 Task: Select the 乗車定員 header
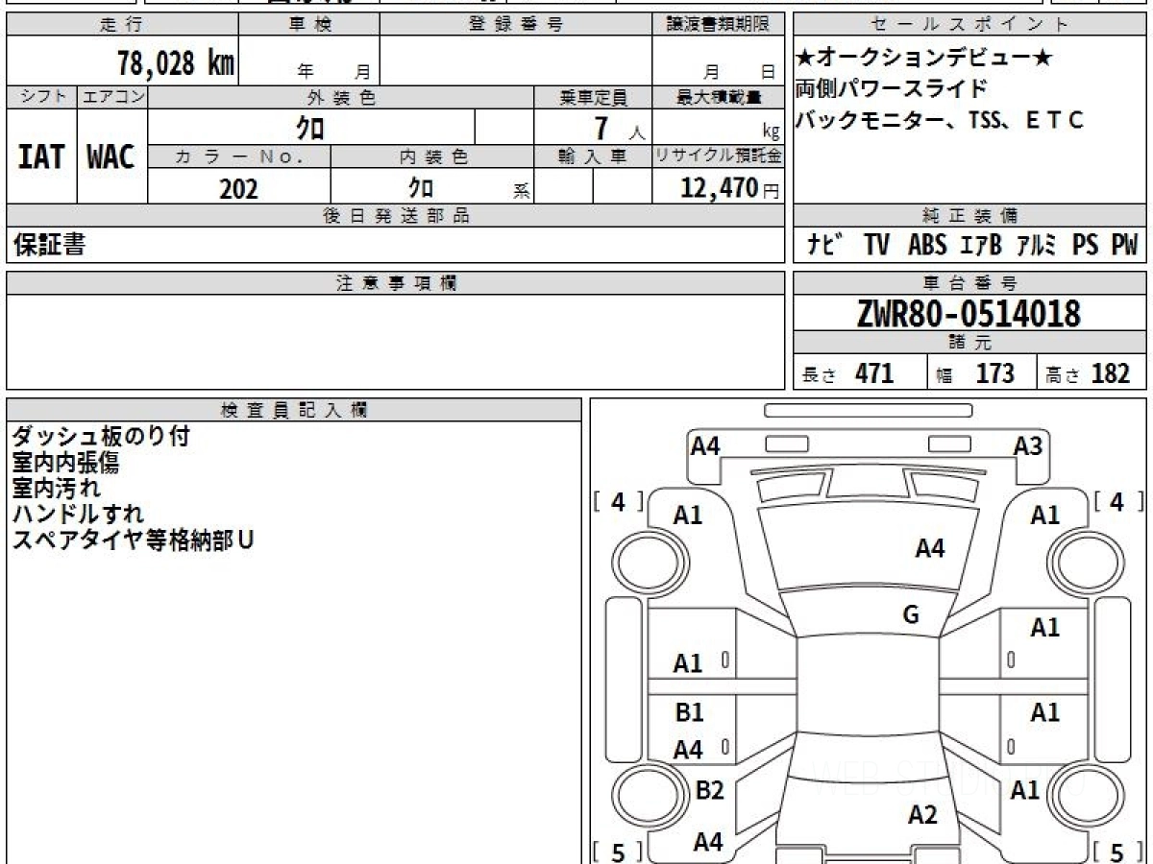[x=593, y=97]
